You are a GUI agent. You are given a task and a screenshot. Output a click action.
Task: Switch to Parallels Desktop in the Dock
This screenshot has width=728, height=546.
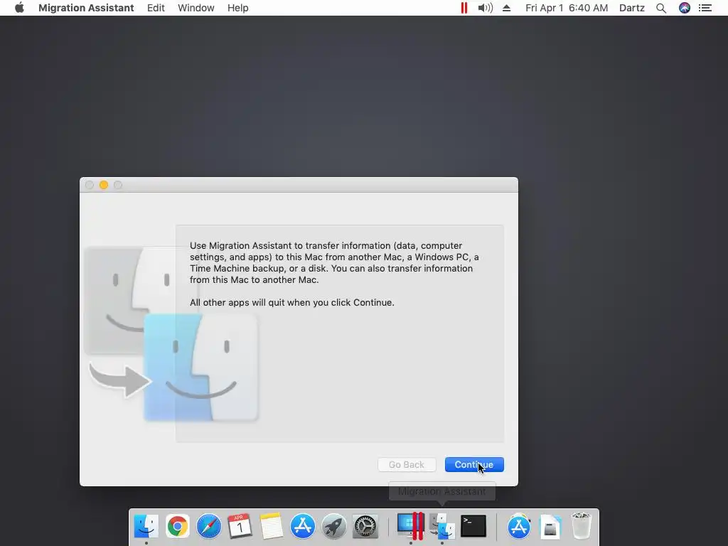[411, 526]
